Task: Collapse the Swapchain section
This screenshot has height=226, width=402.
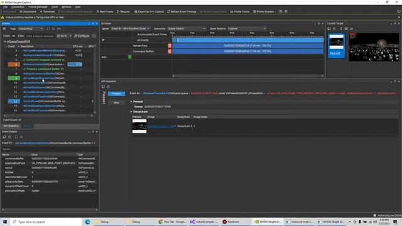Action: pos(131,112)
